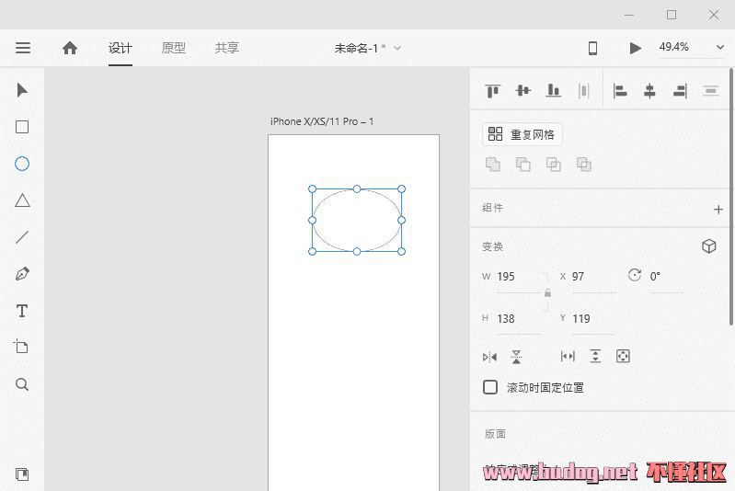Select the Rectangle tool
Image resolution: width=735 pixels, height=491 pixels.
pyautogui.click(x=22, y=127)
